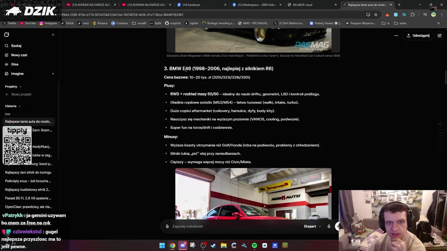447x251 pixels.
Task: Open the extensions puzzle-piece menu
Action: (413, 15)
